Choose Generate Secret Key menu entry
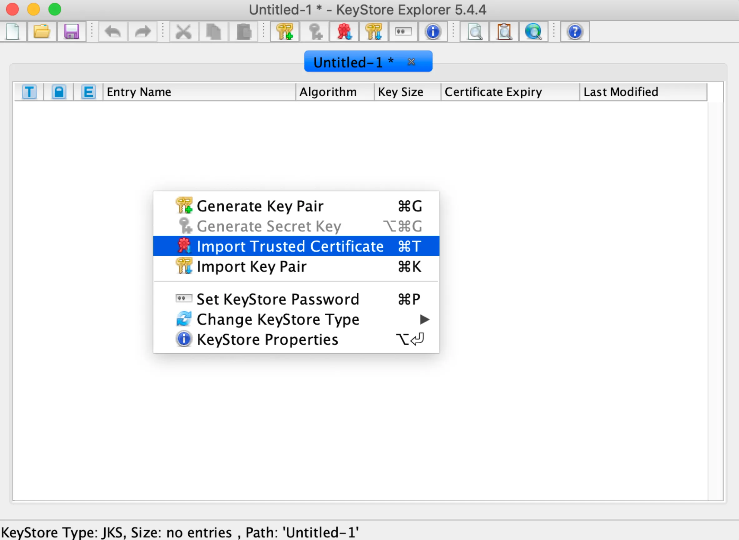The image size is (739, 540). (x=296, y=226)
